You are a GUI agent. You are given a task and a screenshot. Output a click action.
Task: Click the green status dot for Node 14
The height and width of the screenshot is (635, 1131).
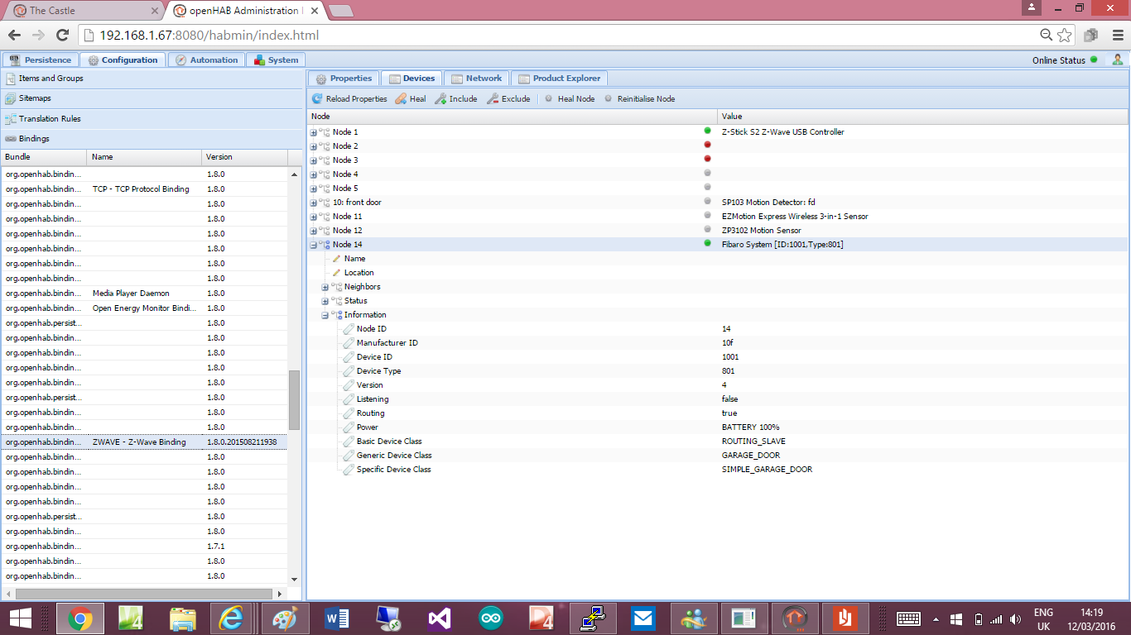click(x=707, y=243)
